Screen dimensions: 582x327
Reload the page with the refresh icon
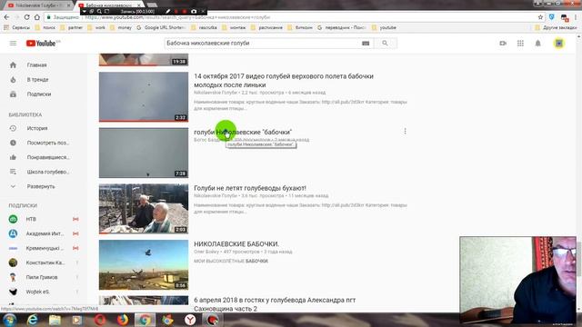[26, 17]
